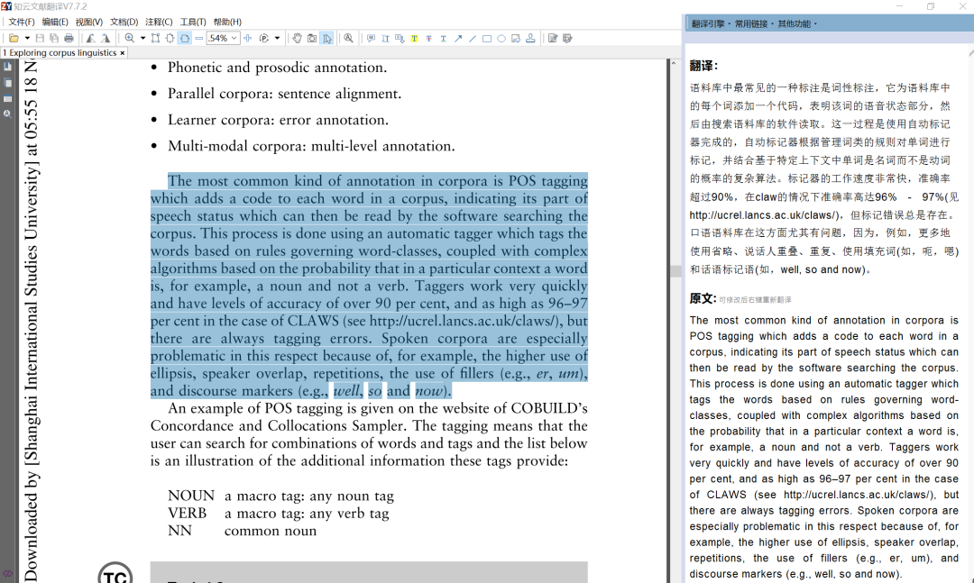Select the line drawing tool

pyautogui.click(x=472, y=39)
